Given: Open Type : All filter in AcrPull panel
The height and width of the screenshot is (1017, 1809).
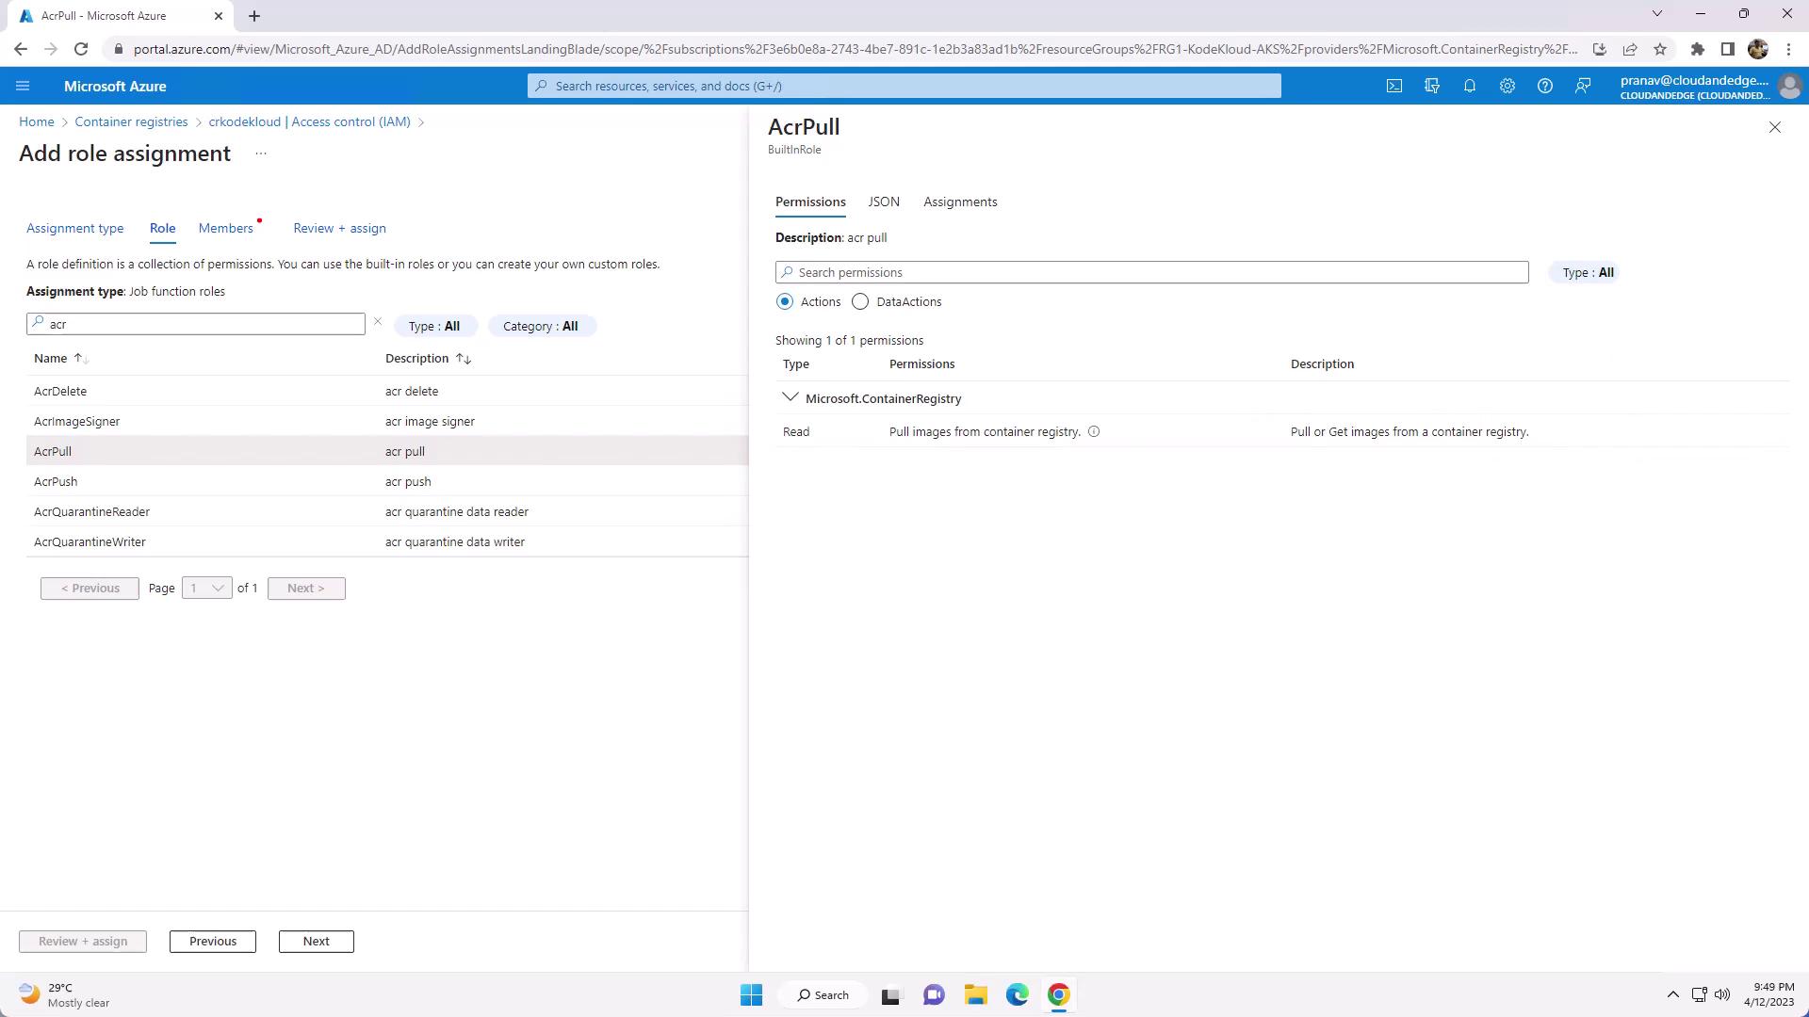Looking at the screenshot, I should (x=1587, y=273).
